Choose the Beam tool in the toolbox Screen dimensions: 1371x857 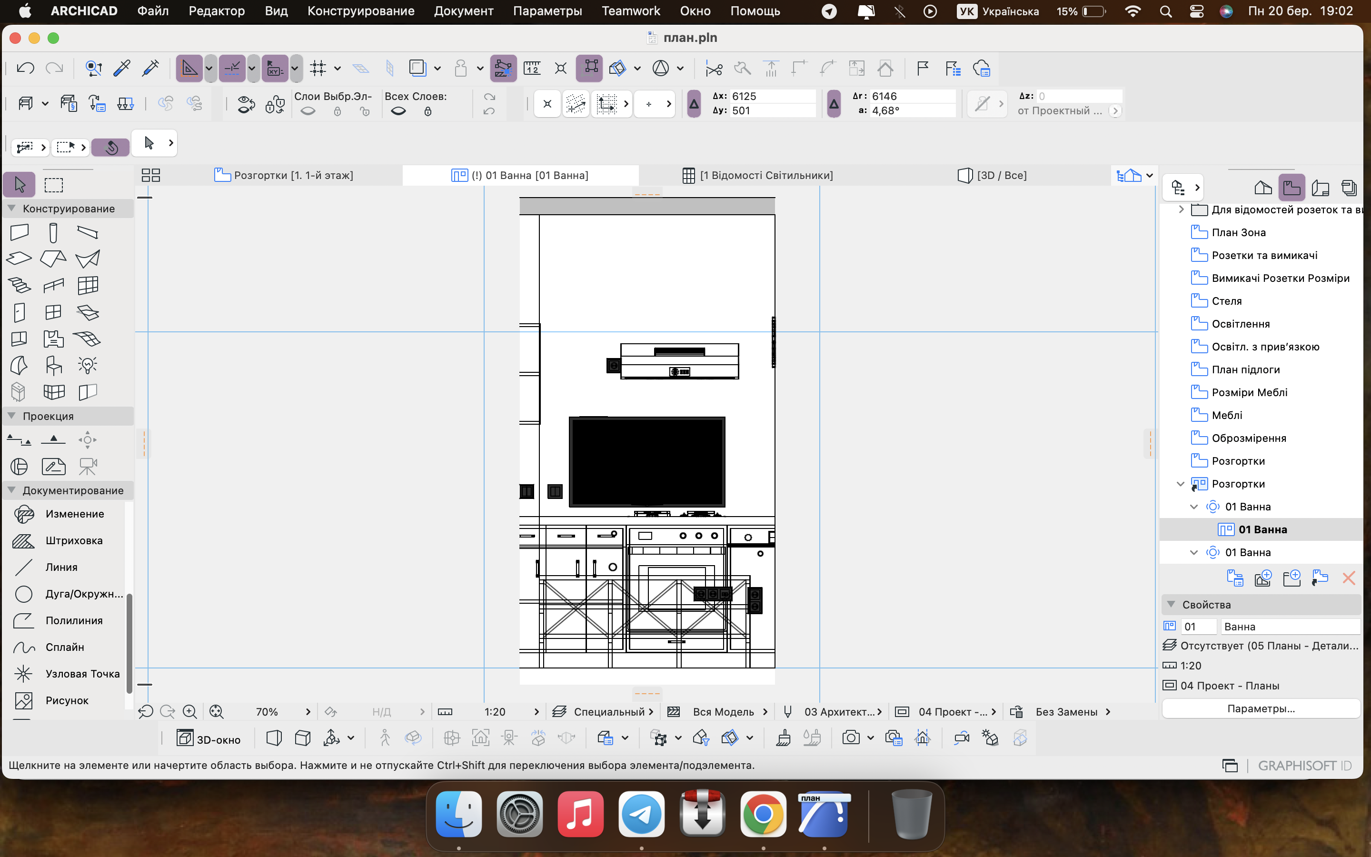tap(88, 232)
